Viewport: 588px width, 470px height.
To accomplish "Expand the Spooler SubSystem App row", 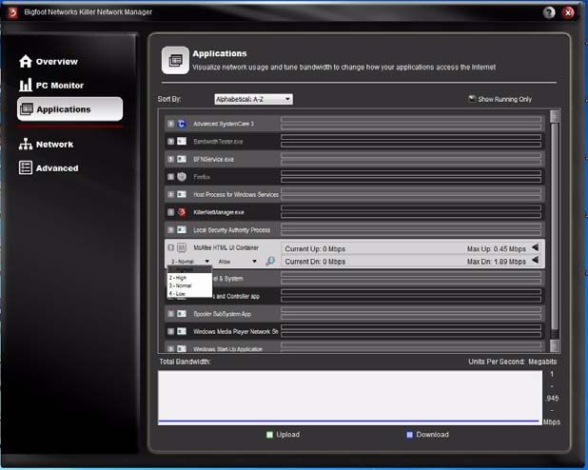I will [x=170, y=314].
